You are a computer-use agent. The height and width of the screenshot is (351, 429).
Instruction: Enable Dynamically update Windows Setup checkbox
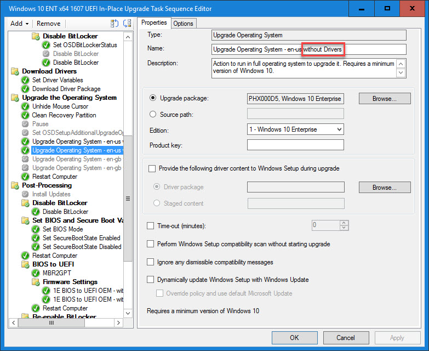[x=151, y=280]
